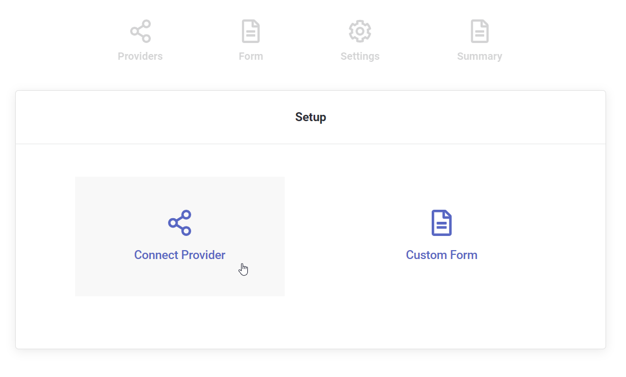
Task: Click the Setup heading text
Action: 310,117
